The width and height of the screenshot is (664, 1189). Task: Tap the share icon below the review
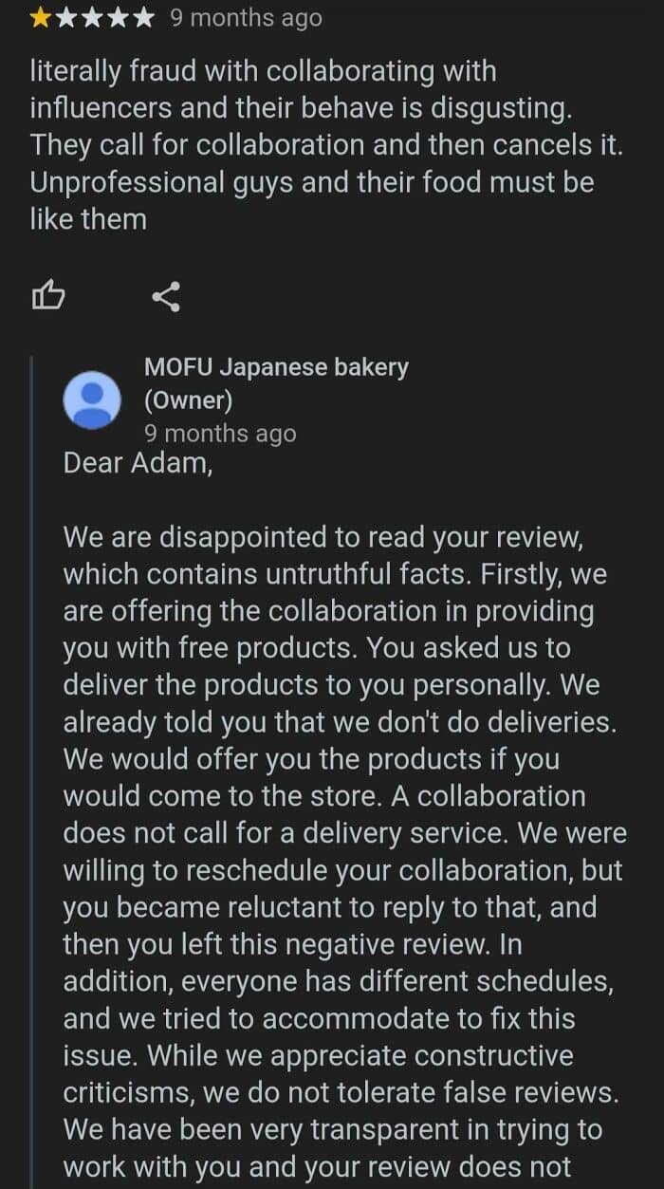coord(166,297)
